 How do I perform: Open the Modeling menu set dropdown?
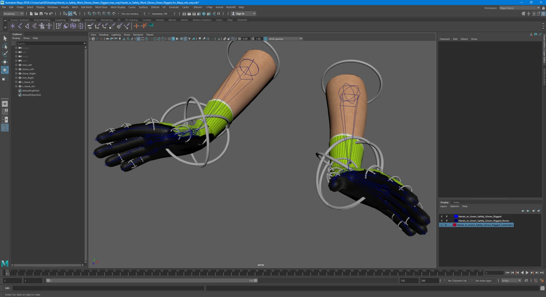(x=13, y=14)
